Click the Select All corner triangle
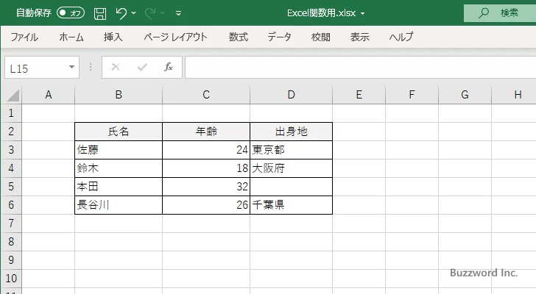The height and width of the screenshot is (294, 536). tap(13, 95)
